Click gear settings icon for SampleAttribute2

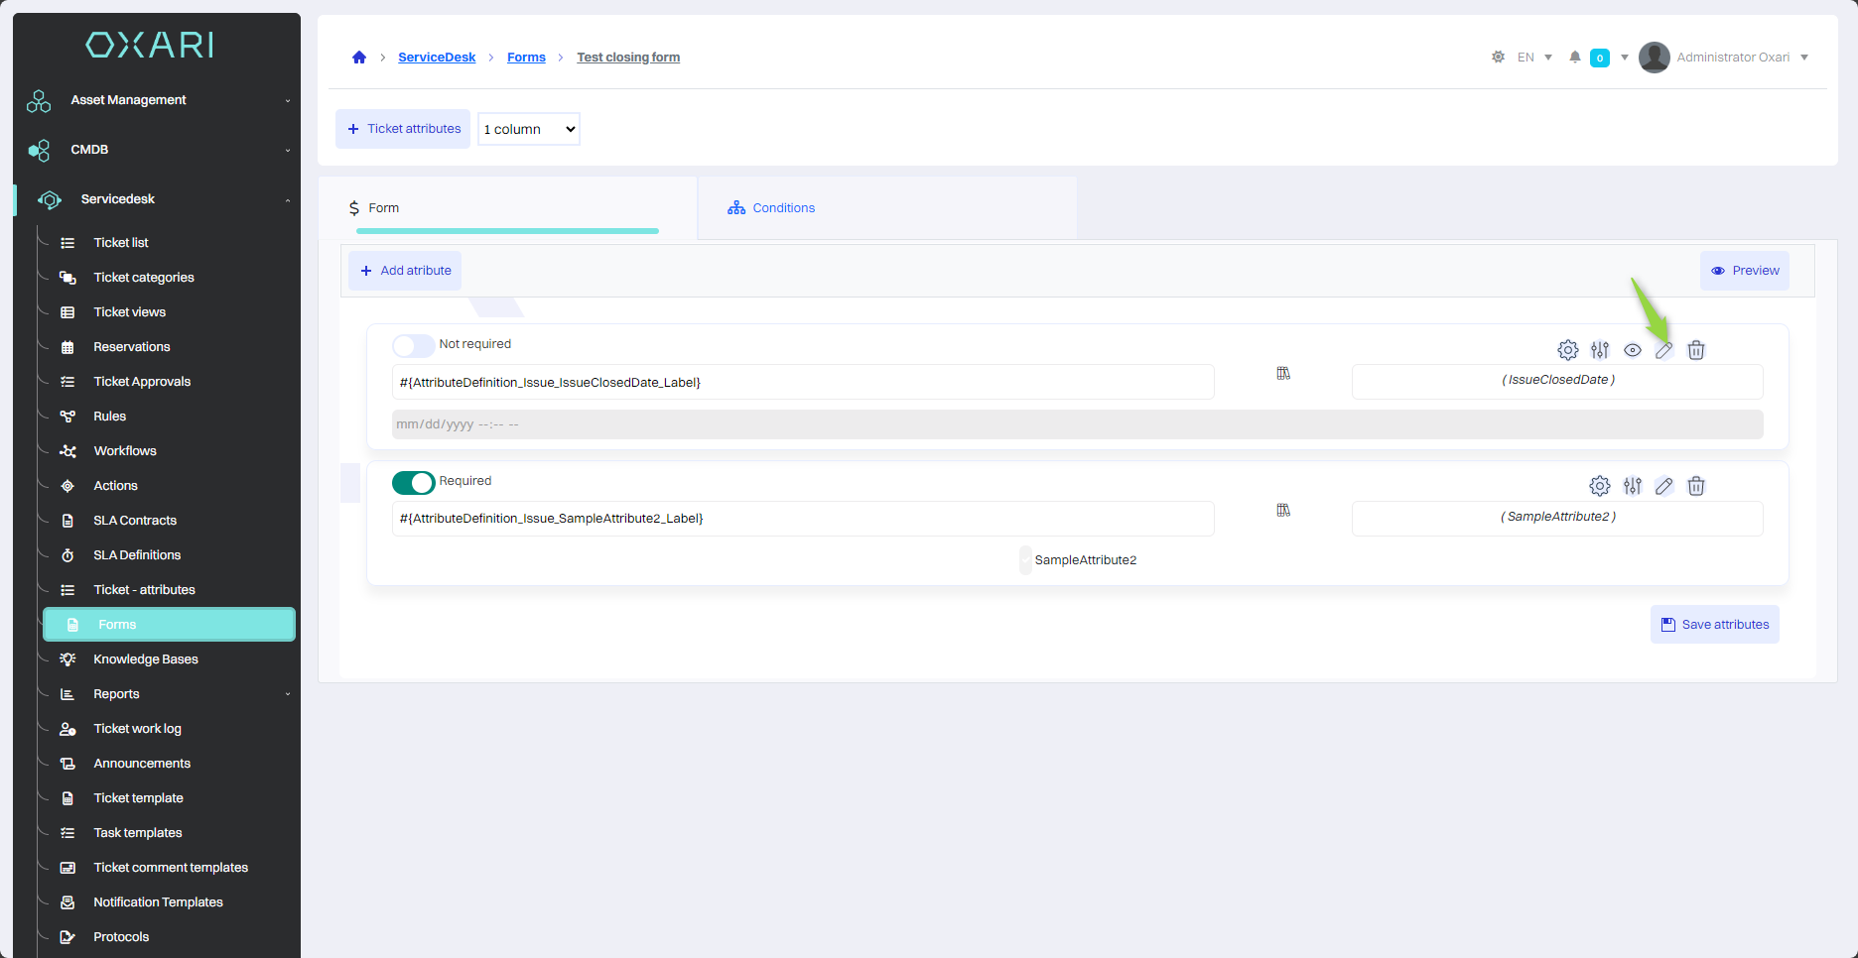pyautogui.click(x=1600, y=486)
